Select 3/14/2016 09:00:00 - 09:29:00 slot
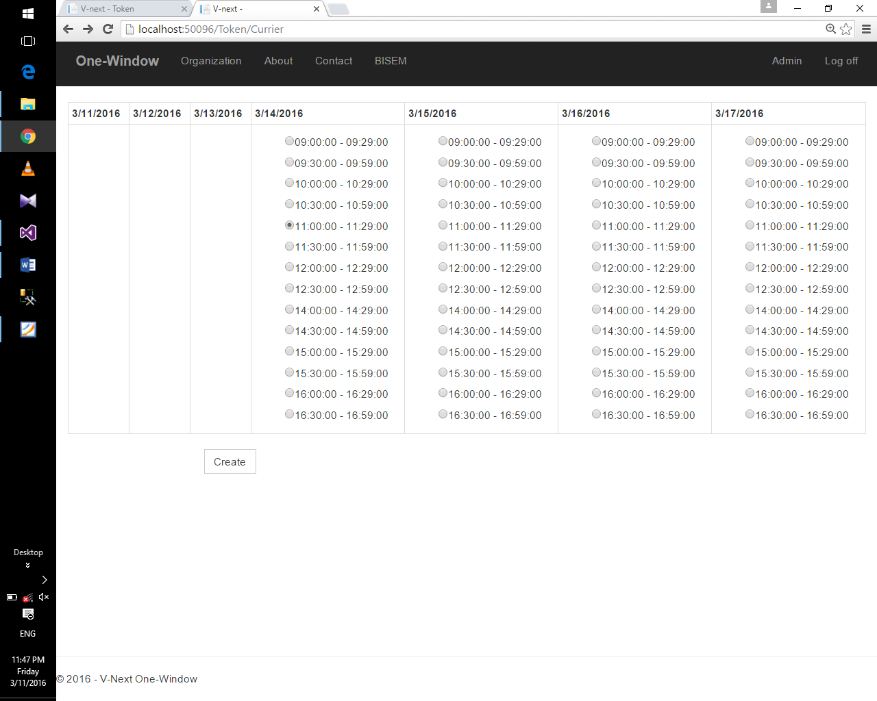Screen dimensions: 877x701 tap(289, 141)
